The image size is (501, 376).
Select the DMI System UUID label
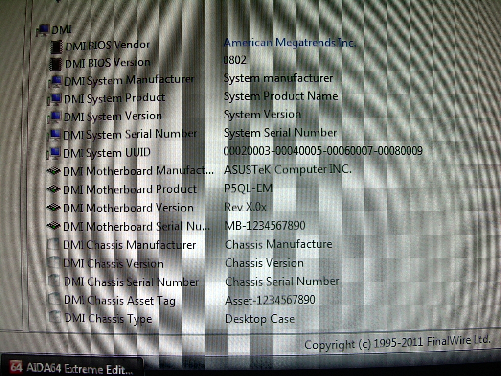pos(107,153)
